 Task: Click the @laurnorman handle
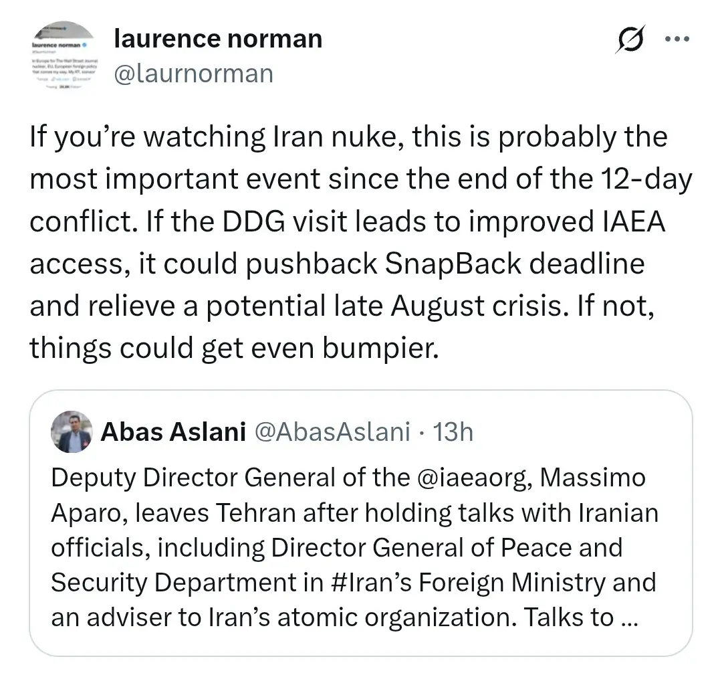194,72
